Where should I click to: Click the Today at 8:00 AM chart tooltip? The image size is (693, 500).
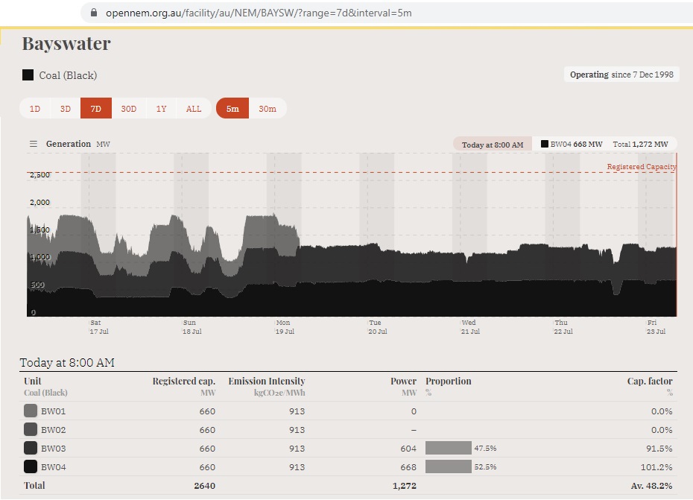click(493, 145)
